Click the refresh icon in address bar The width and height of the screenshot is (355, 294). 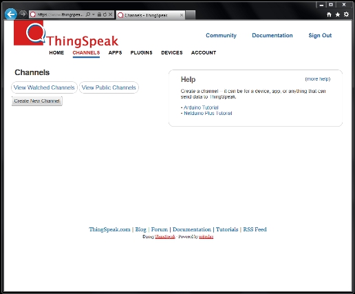point(105,14)
